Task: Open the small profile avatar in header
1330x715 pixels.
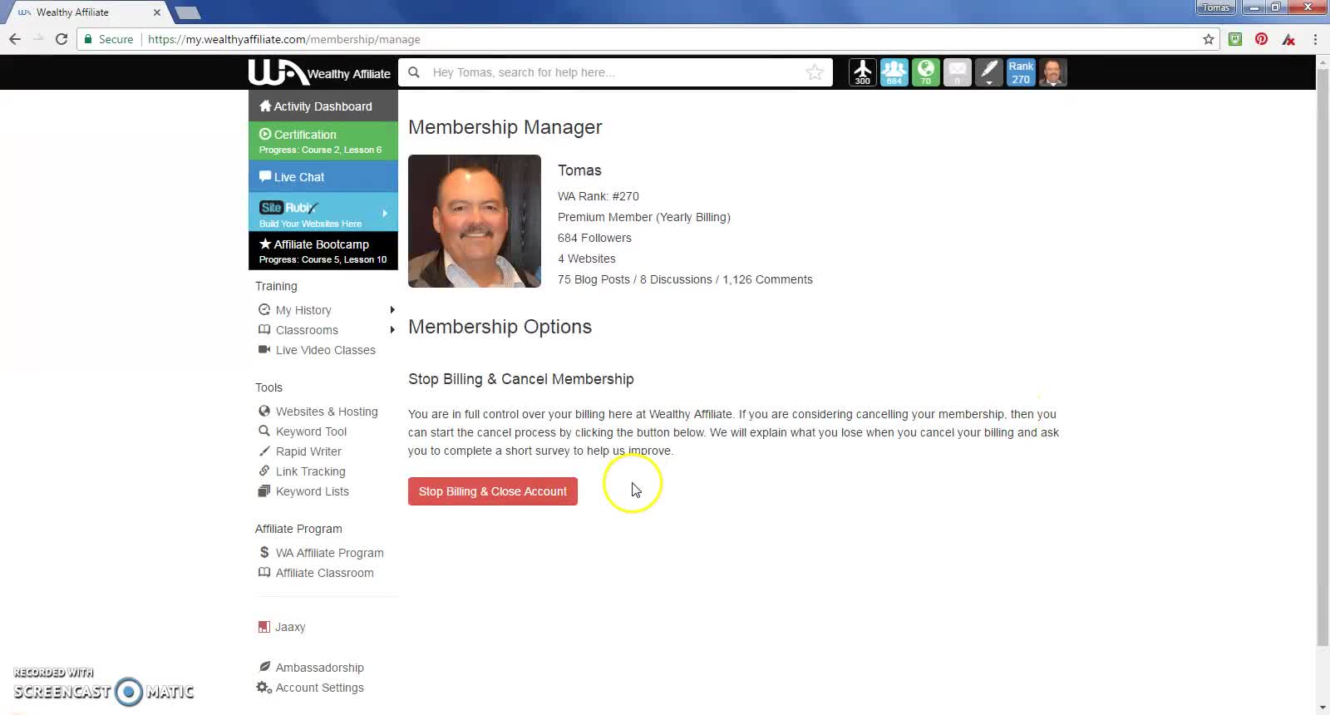Action: pos(1052,72)
